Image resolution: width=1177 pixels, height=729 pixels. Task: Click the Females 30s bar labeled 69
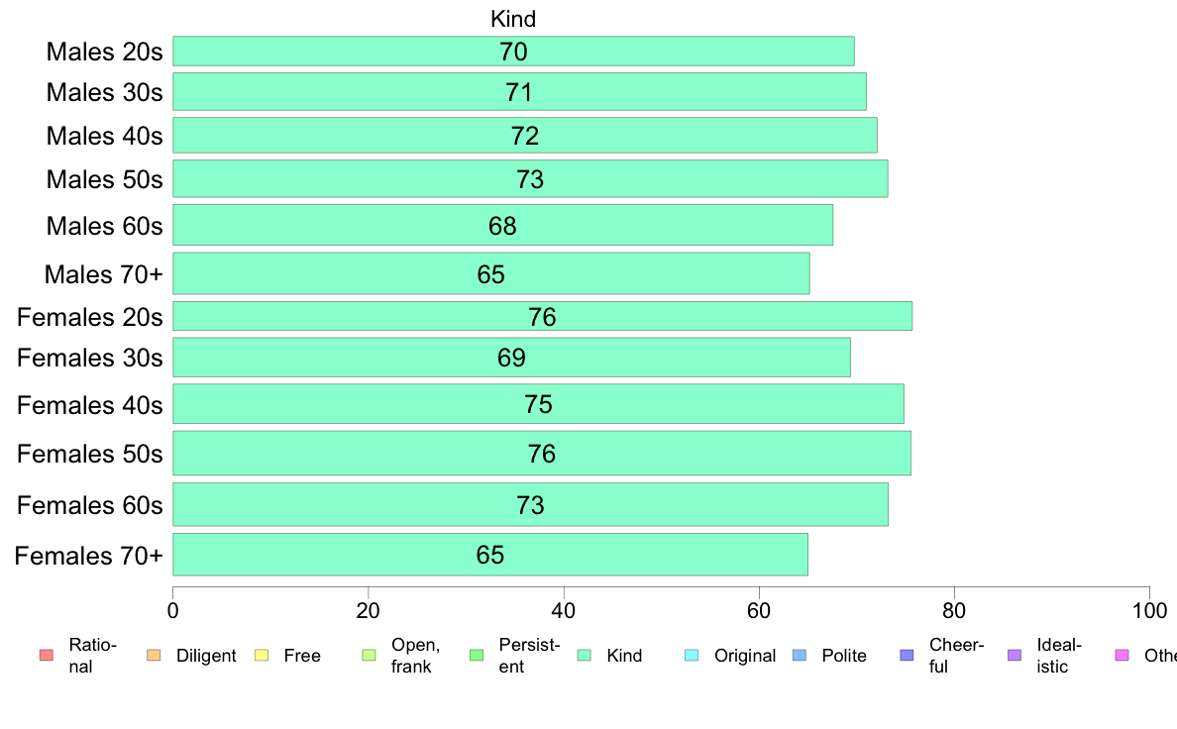point(511,358)
